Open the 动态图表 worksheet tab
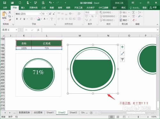Image resolution: width=160 pixels, height=119 pixels. pos(38,113)
